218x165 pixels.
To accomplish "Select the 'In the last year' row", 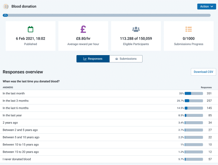I will point(109,115).
